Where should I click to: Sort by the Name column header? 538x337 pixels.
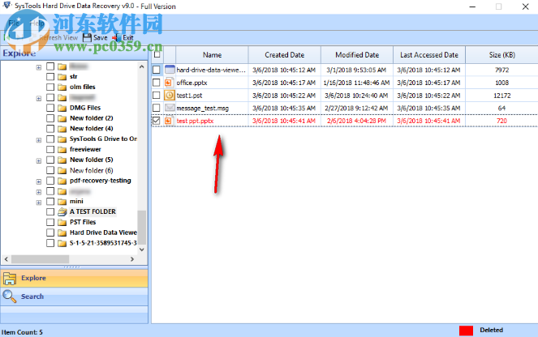tap(212, 55)
